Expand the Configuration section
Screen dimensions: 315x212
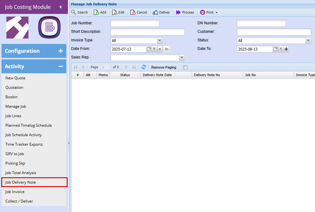tap(34, 51)
